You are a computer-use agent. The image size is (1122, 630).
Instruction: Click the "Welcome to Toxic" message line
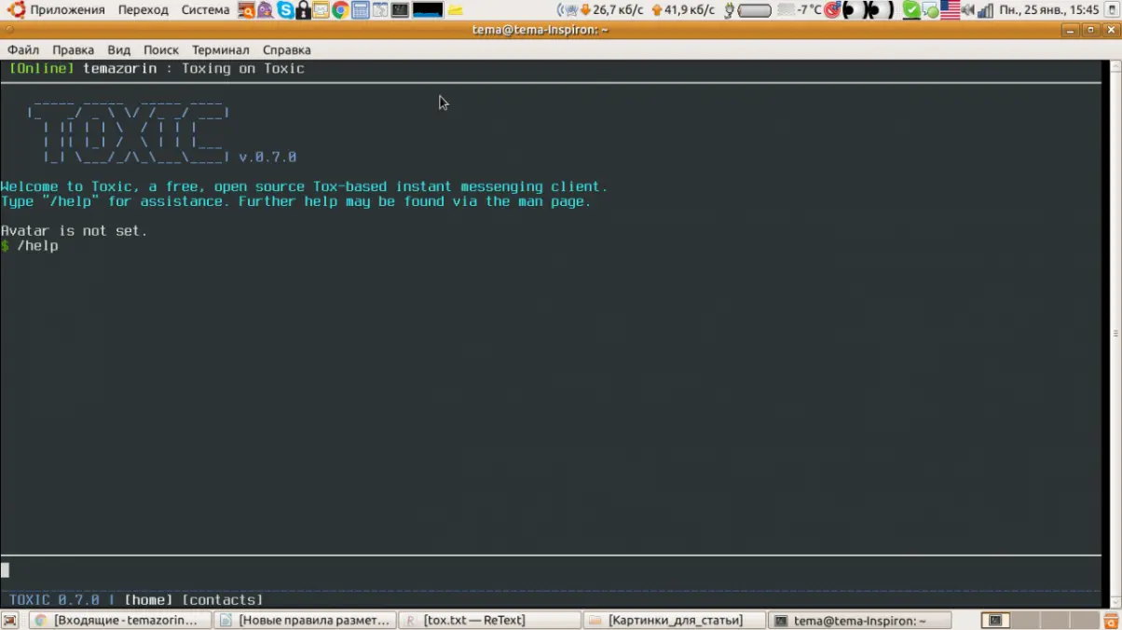point(304,186)
